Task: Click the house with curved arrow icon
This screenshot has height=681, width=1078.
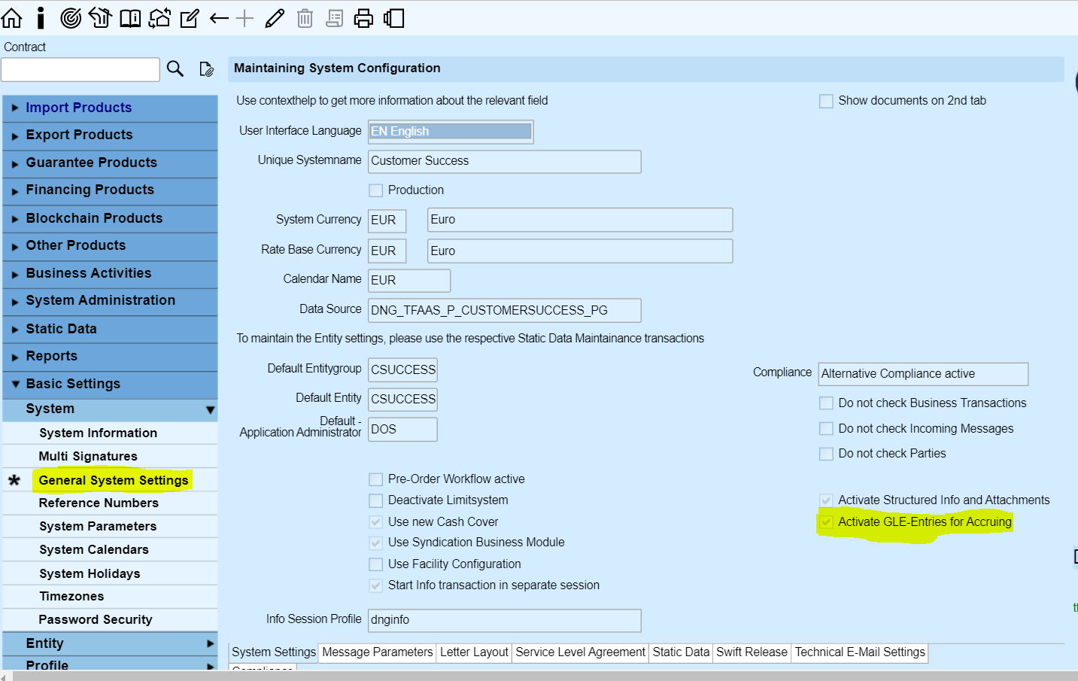Action: pos(100,18)
